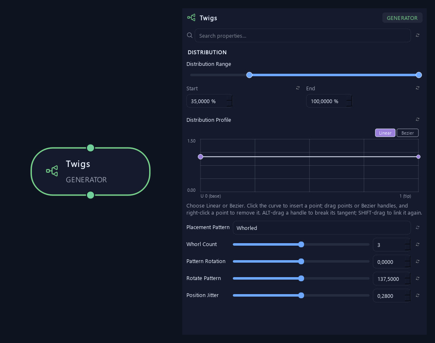The image size is (435, 343).
Task: Click the Position Jitter 0,2800 value field
Action: (x=392, y=296)
